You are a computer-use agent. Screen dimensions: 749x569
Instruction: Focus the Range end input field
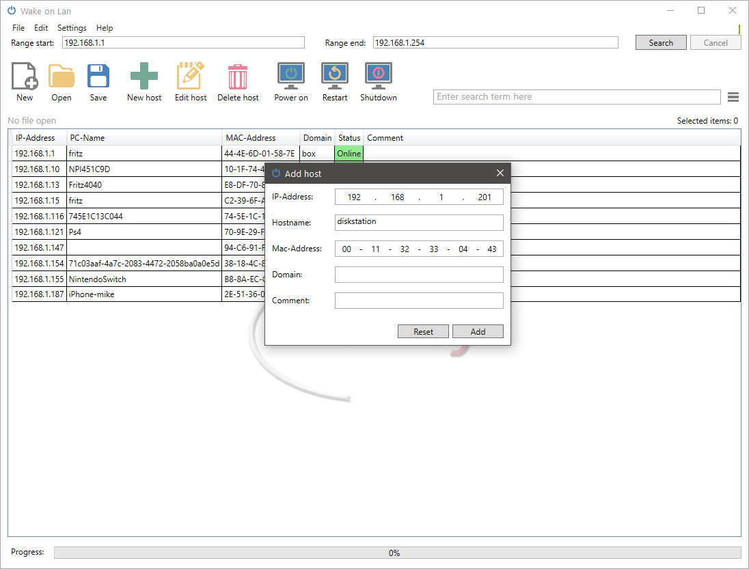tap(495, 42)
